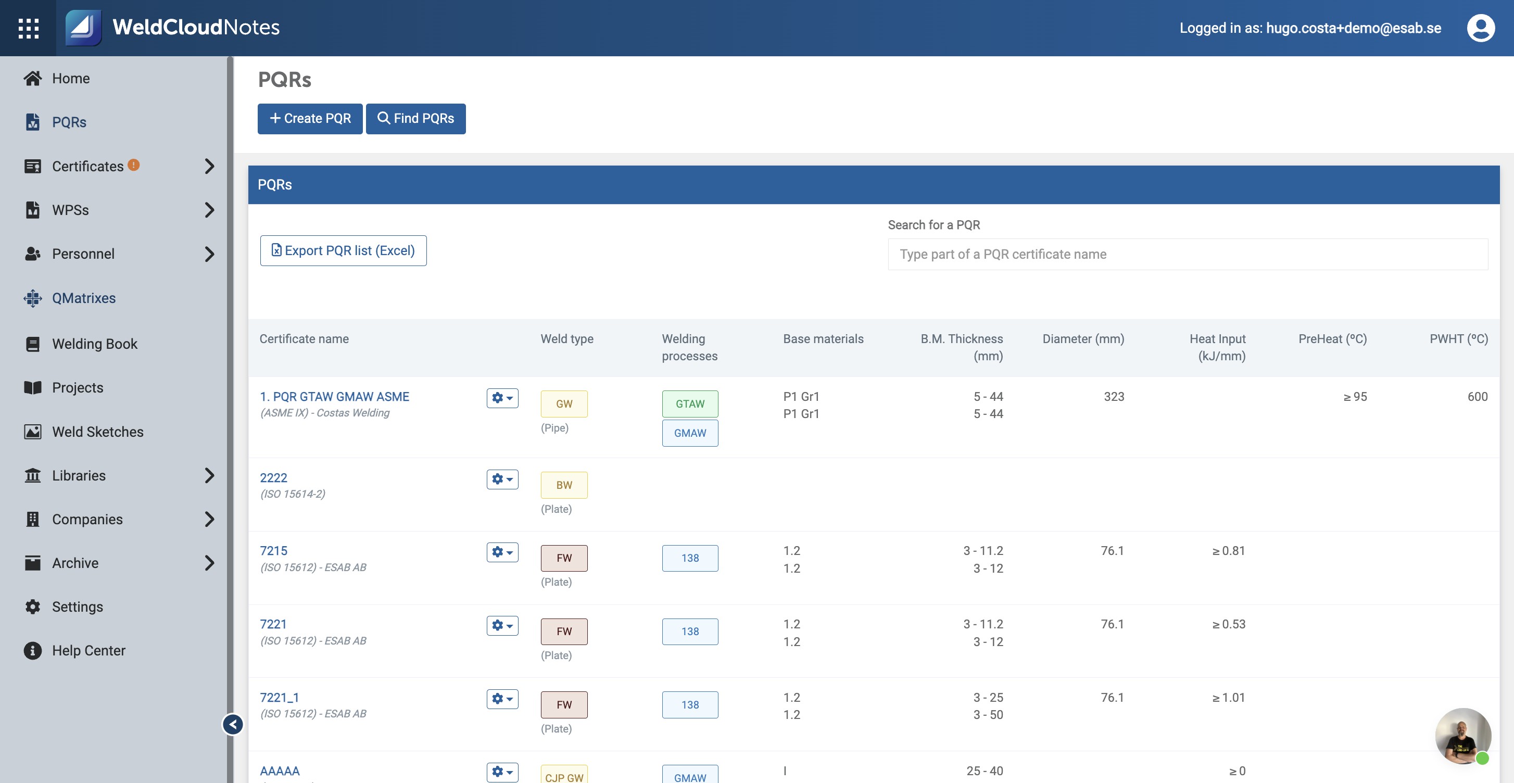Click the Weld Sketches image icon

point(33,432)
